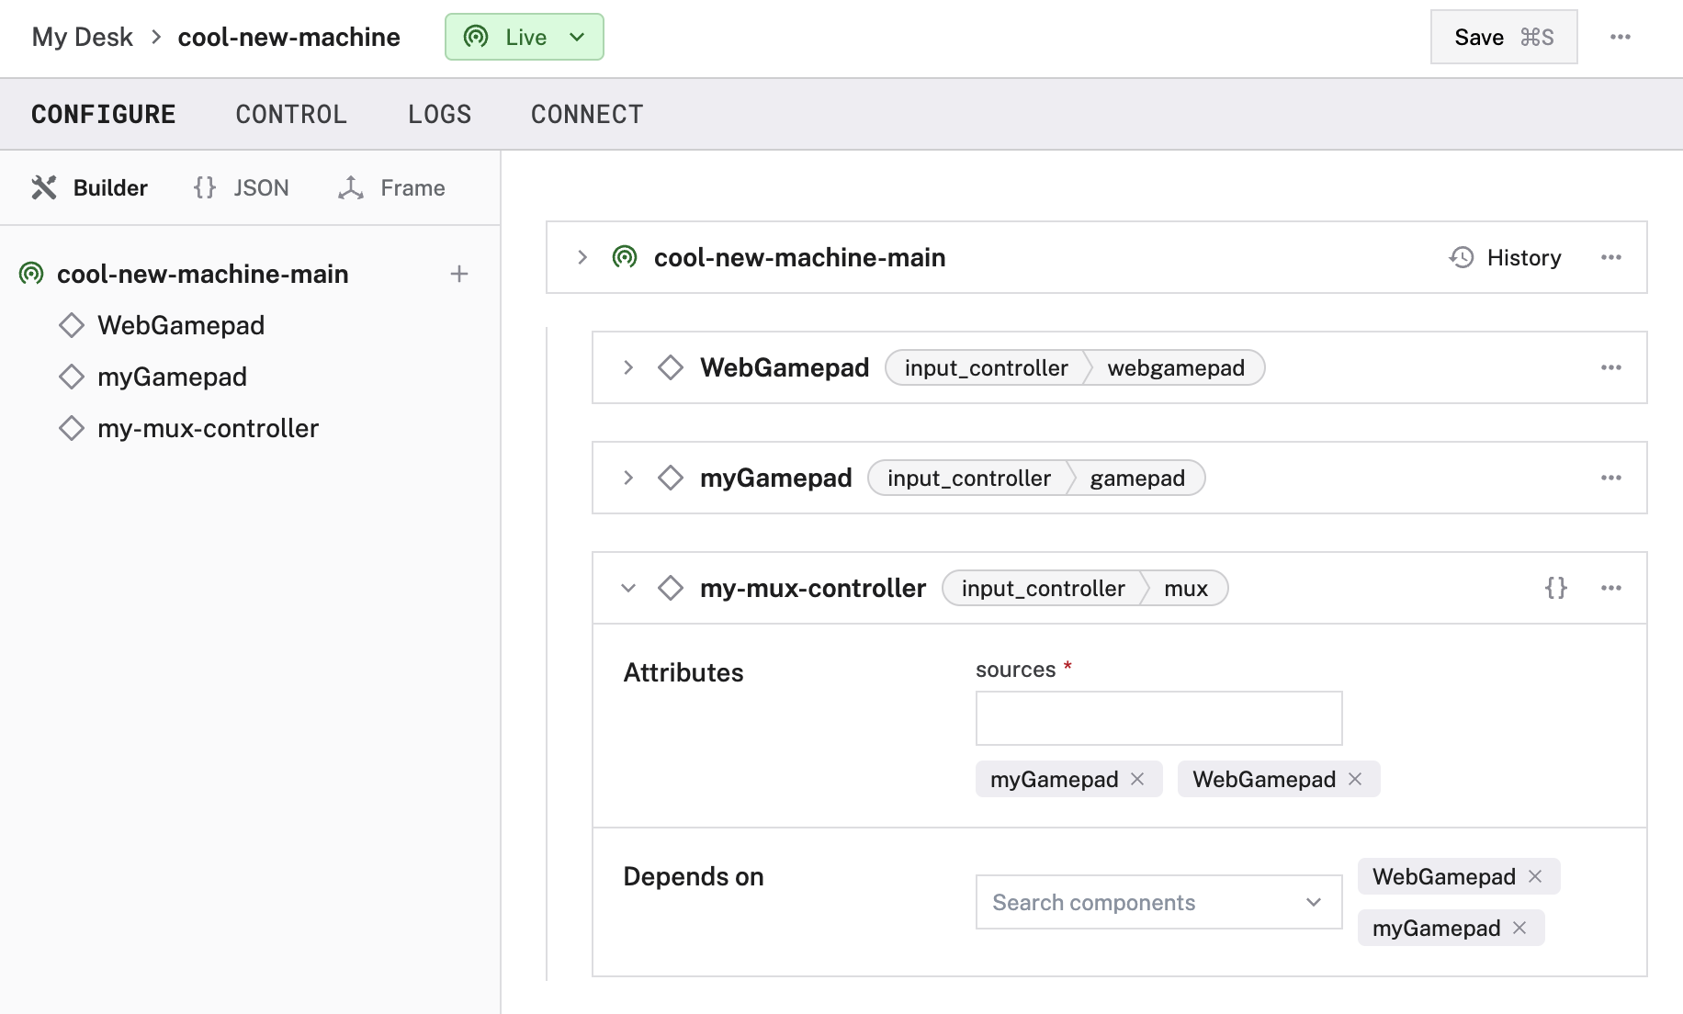Remove WebGamepad from Depends on
Image resolution: width=1683 pixels, height=1014 pixels.
tap(1535, 876)
